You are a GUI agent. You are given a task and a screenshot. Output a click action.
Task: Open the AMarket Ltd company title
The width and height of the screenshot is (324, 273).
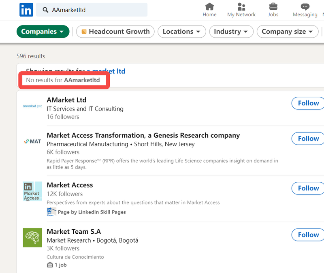coord(66,100)
